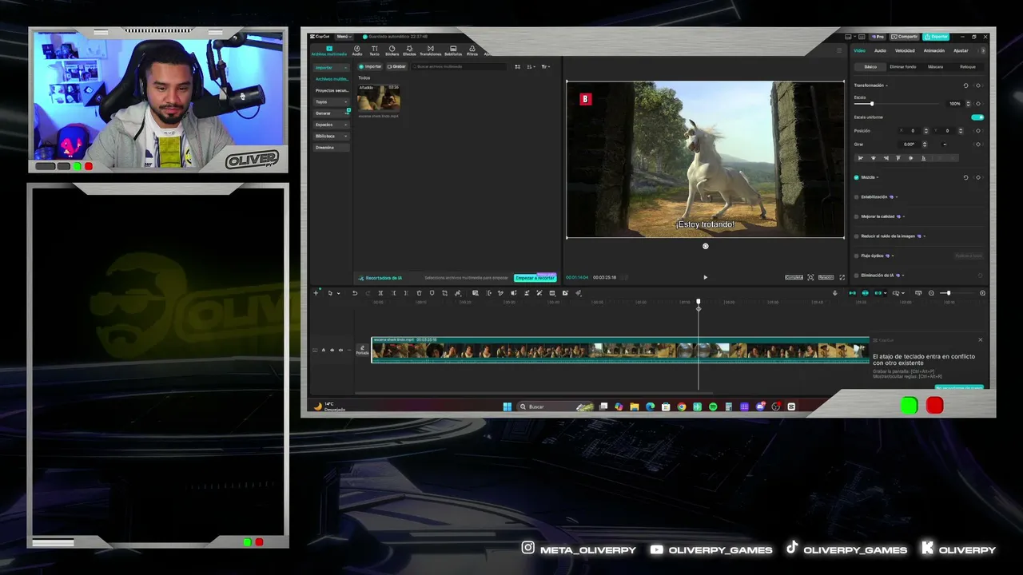Zoom out of the timeline
The height and width of the screenshot is (575, 1023).
pyautogui.click(x=931, y=293)
